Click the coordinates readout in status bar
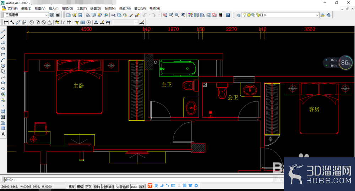This screenshot has height=191, width=355. tap(34, 187)
